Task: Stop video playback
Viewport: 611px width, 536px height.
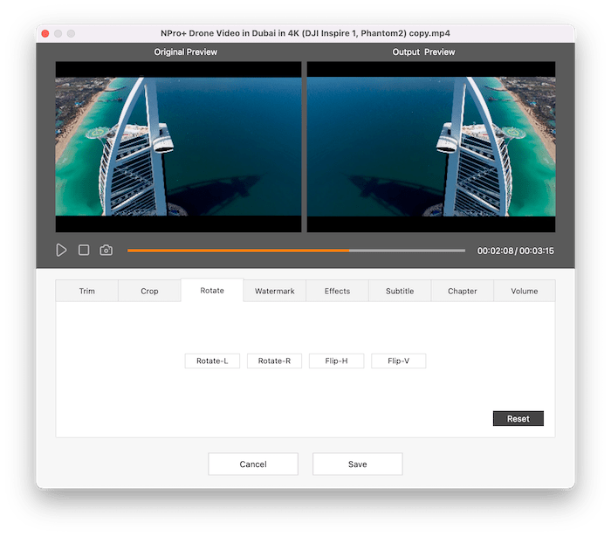Action: click(x=84, y=251)
